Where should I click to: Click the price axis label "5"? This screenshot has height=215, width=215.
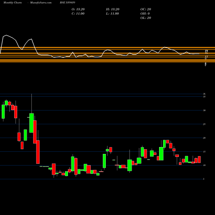pyautogui.click(x=204, y=179)
